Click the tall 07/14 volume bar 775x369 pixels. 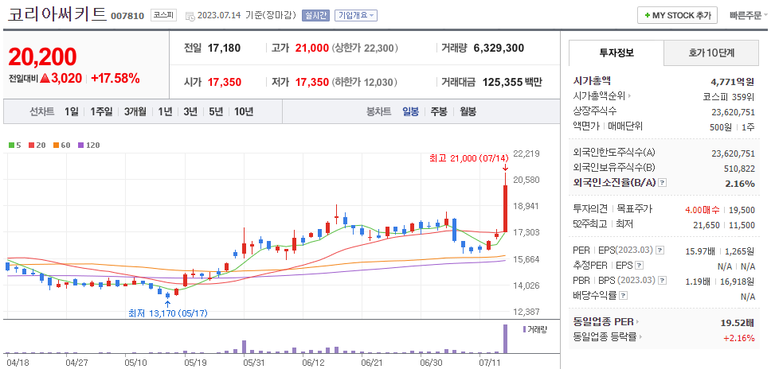point(506,339)
